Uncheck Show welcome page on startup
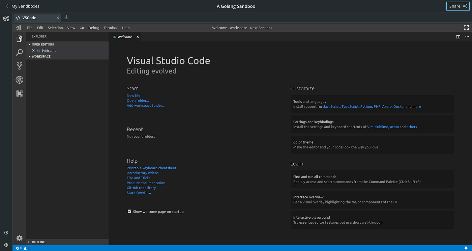 [129, 211]
